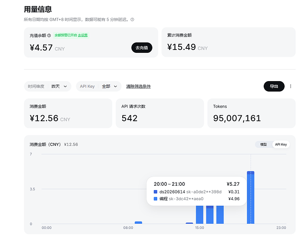Click the 消费金额（CNY）chart title
This screenshot has width=302, height=240.
tap(45, 144)
